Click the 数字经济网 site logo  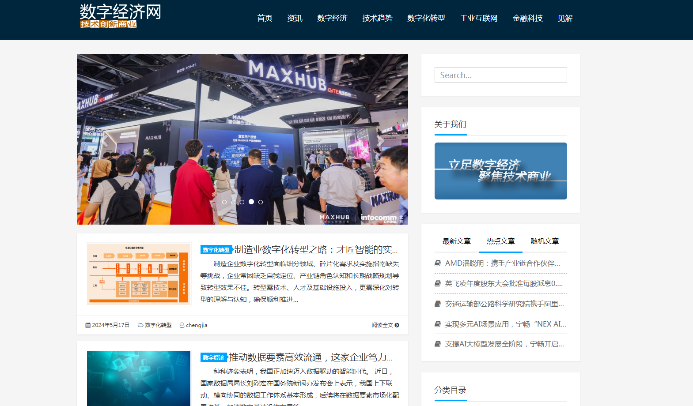pyautogui.click(x=120, y=16)
